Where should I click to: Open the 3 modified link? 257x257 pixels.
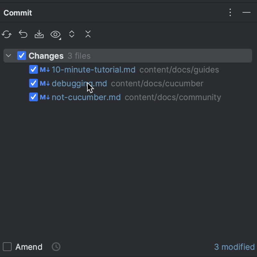tap(234, 247)
